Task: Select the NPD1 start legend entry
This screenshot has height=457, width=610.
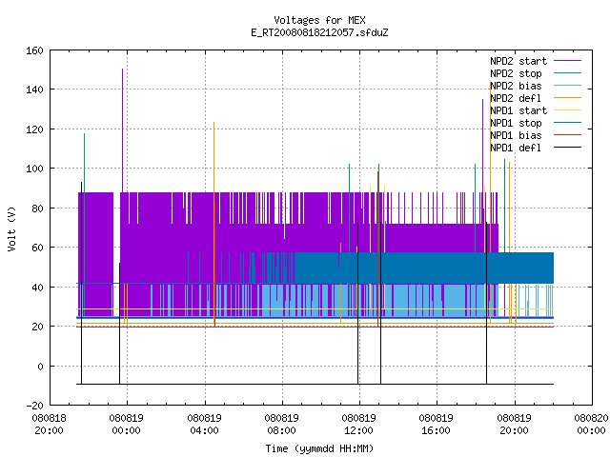Action: click(x=536, y=110)
